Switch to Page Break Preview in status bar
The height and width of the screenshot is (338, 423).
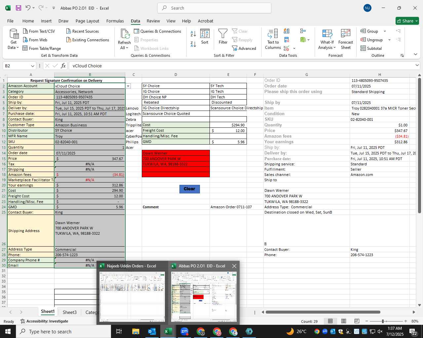(x=357, y=321)
